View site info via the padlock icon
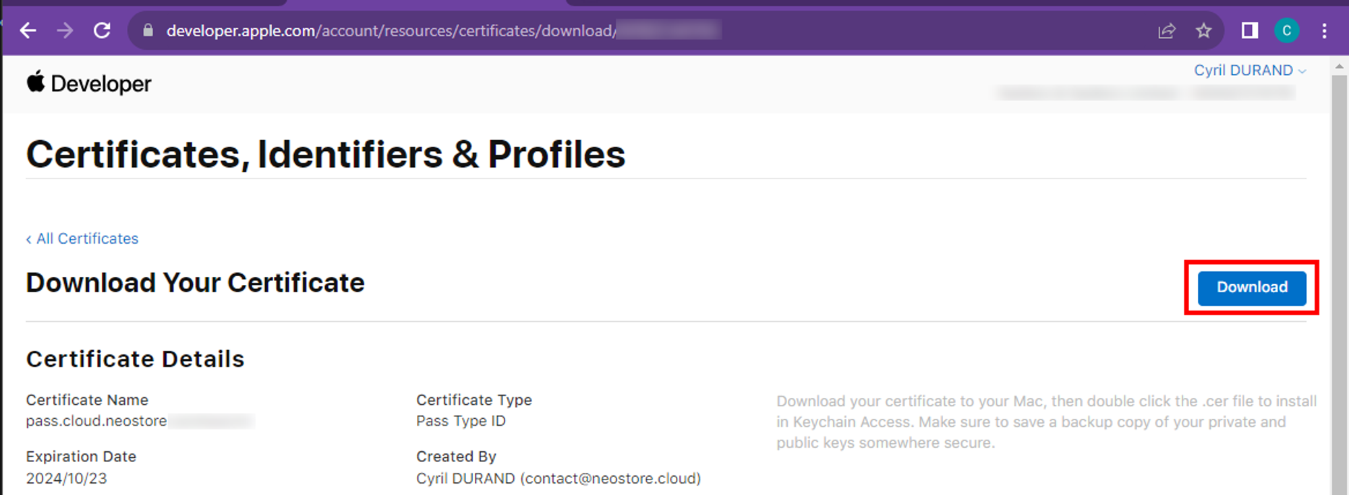The height and width of the screenshot is (495, 1349). pos(148,30)
